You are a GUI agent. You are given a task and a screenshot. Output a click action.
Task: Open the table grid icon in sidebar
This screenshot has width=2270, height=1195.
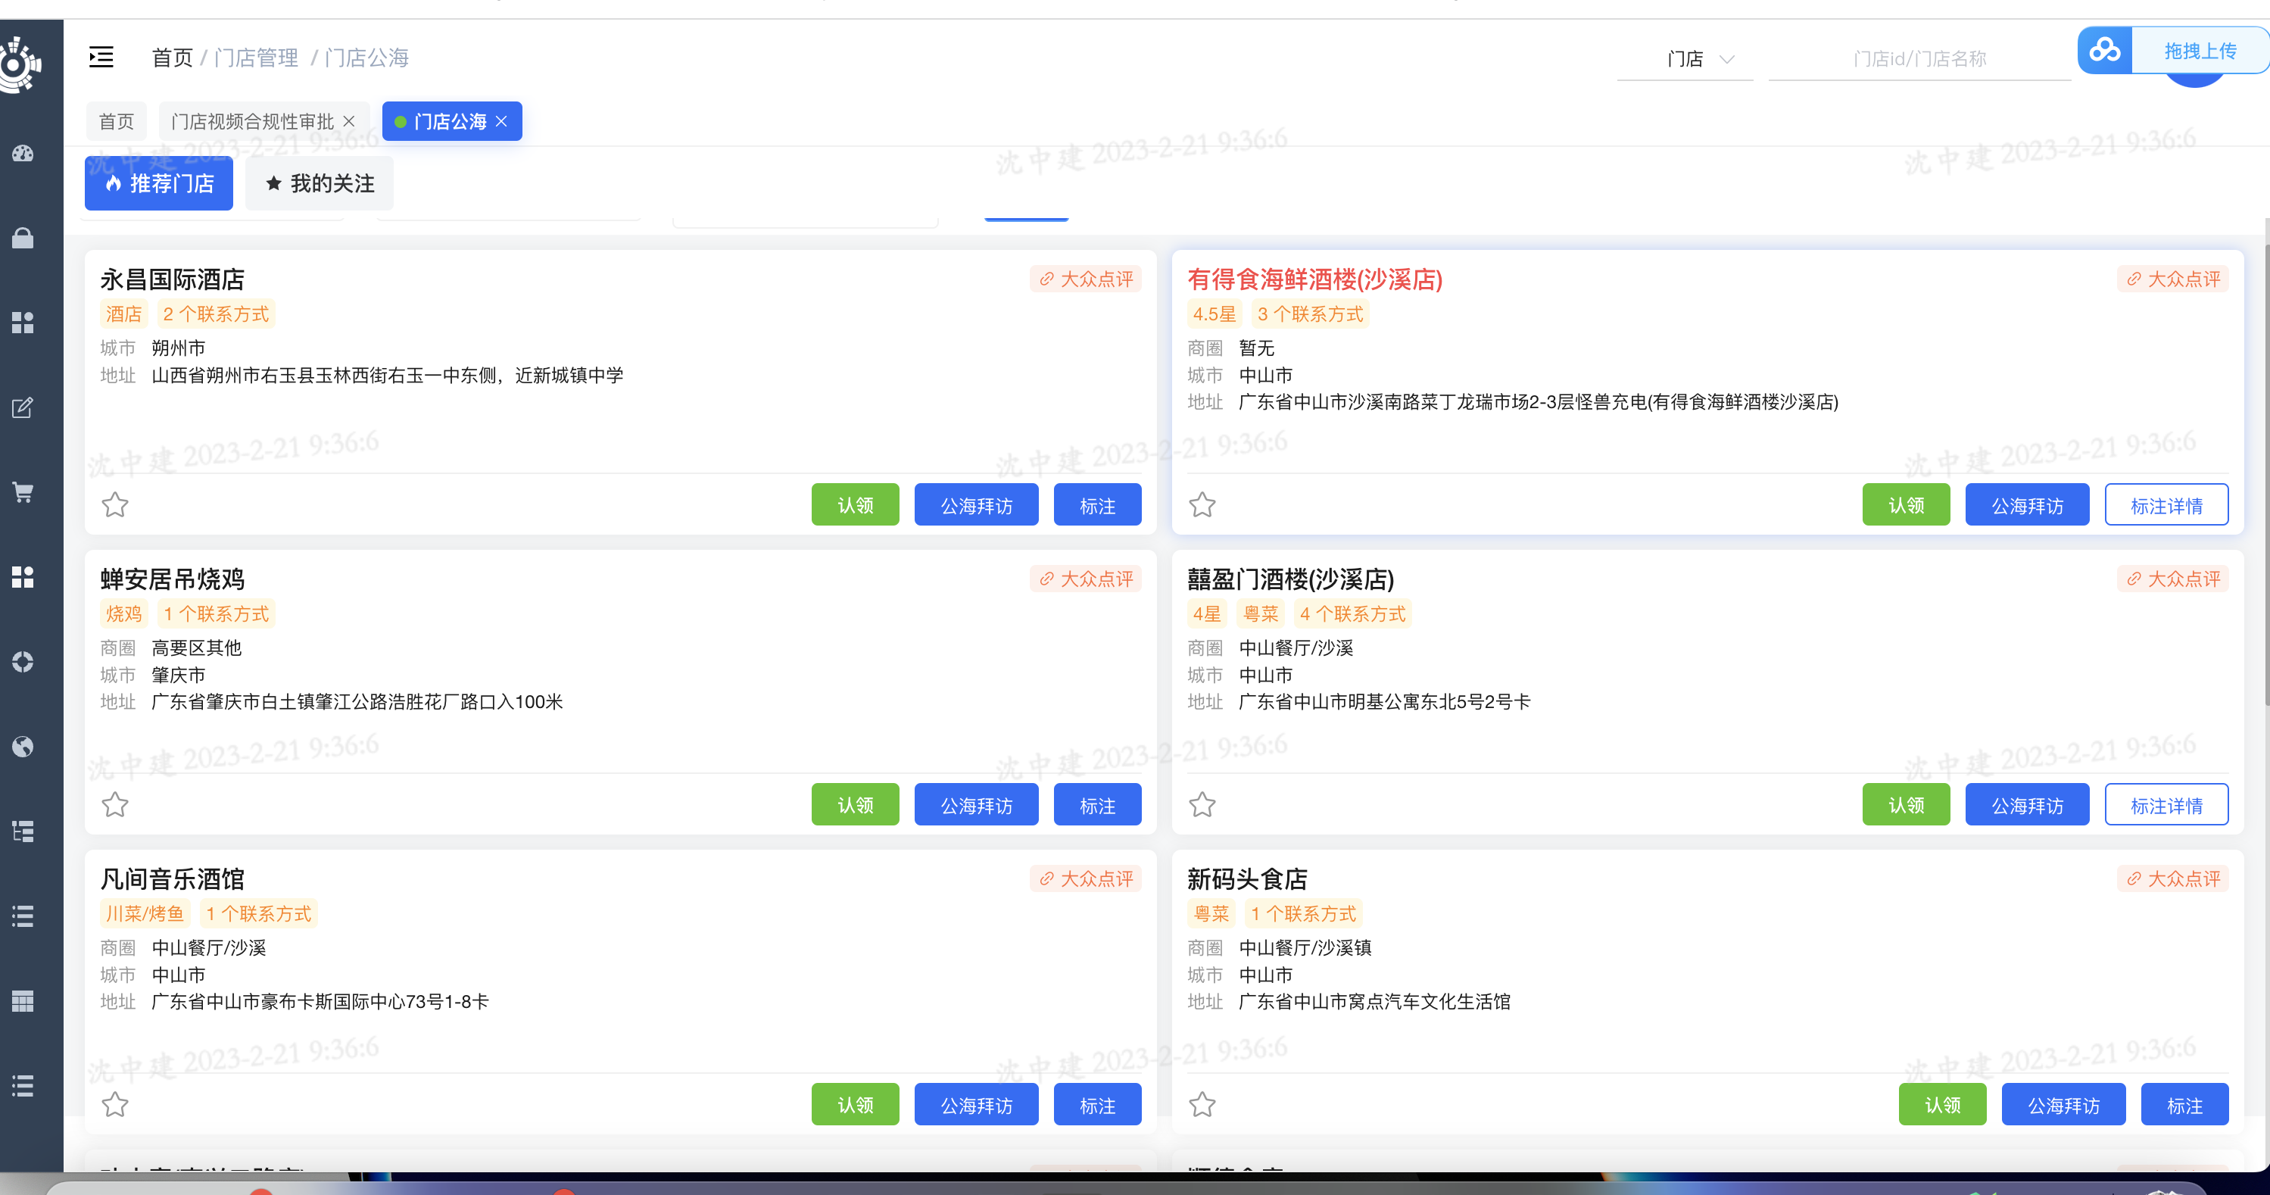tap(23, 1001)
